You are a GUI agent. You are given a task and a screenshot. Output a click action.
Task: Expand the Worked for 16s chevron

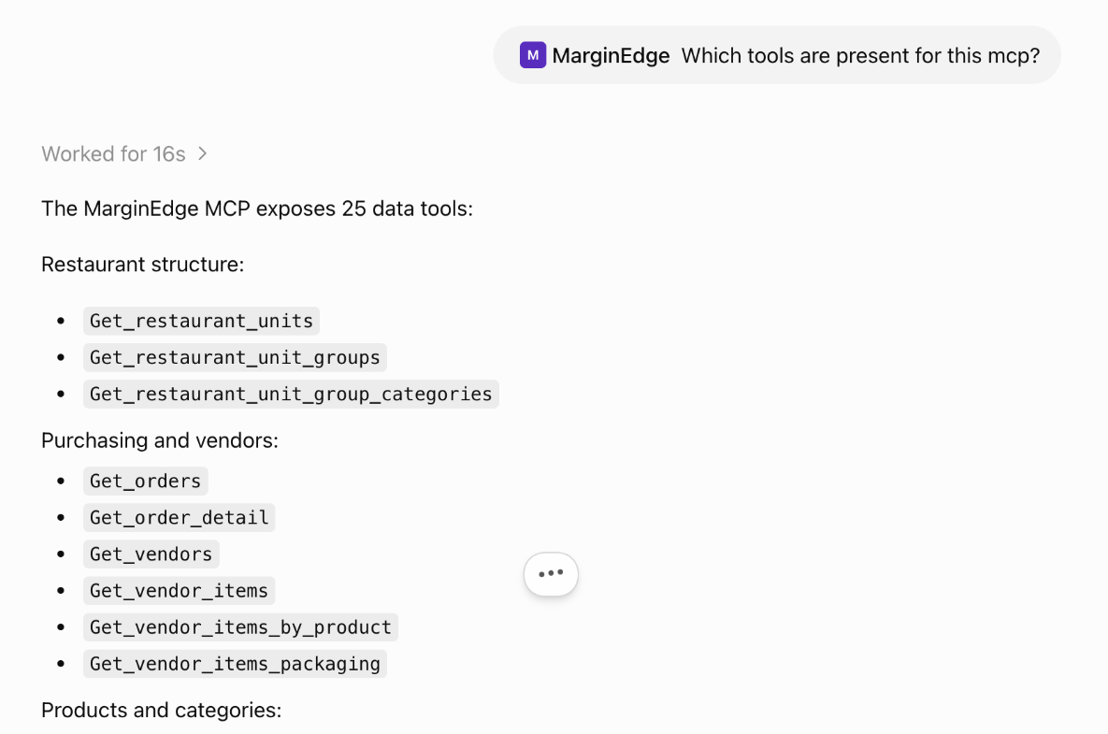(203, 153)
